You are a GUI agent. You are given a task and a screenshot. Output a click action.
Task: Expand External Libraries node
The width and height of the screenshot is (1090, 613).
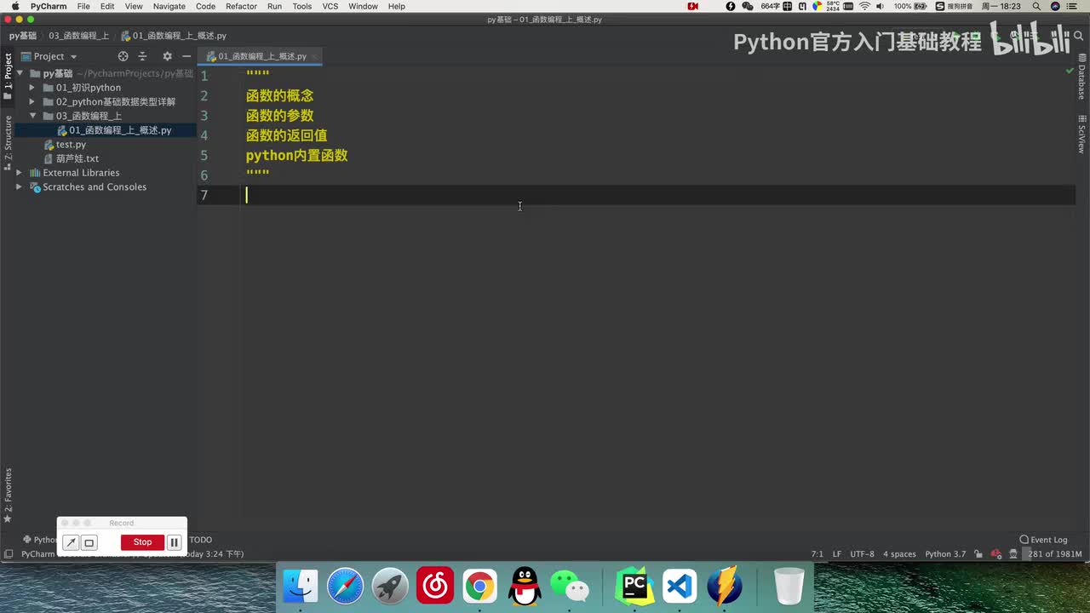[19, 173]
